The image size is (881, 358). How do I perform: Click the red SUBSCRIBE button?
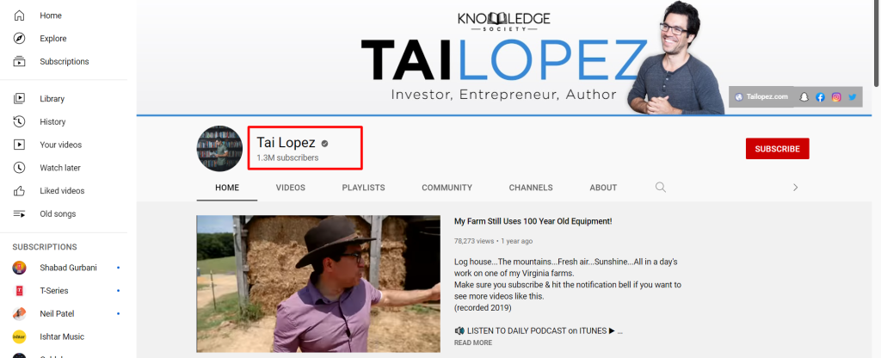777,149
